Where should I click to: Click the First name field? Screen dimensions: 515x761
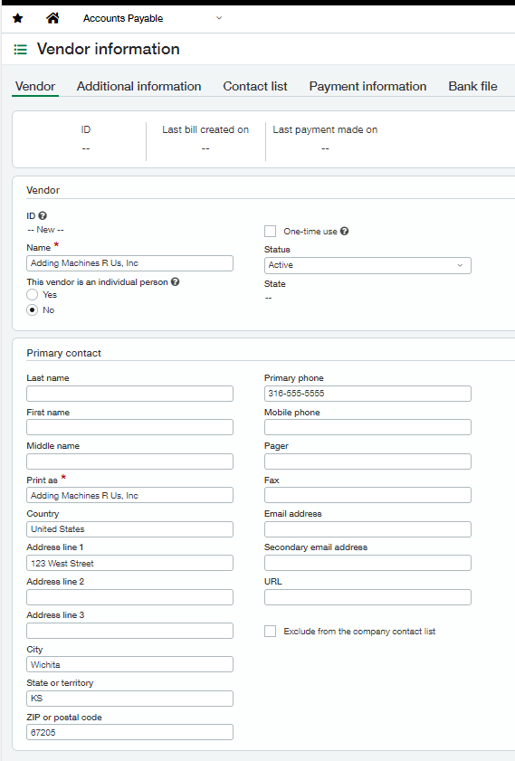tap(129, 427)
